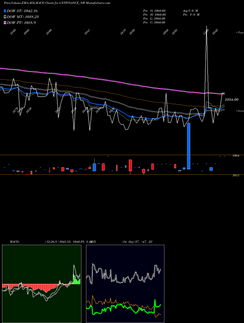This screenshot has height=323, width=244.
Task: Click the 1011 lower volume axis label
Action: tap(236, 176)
